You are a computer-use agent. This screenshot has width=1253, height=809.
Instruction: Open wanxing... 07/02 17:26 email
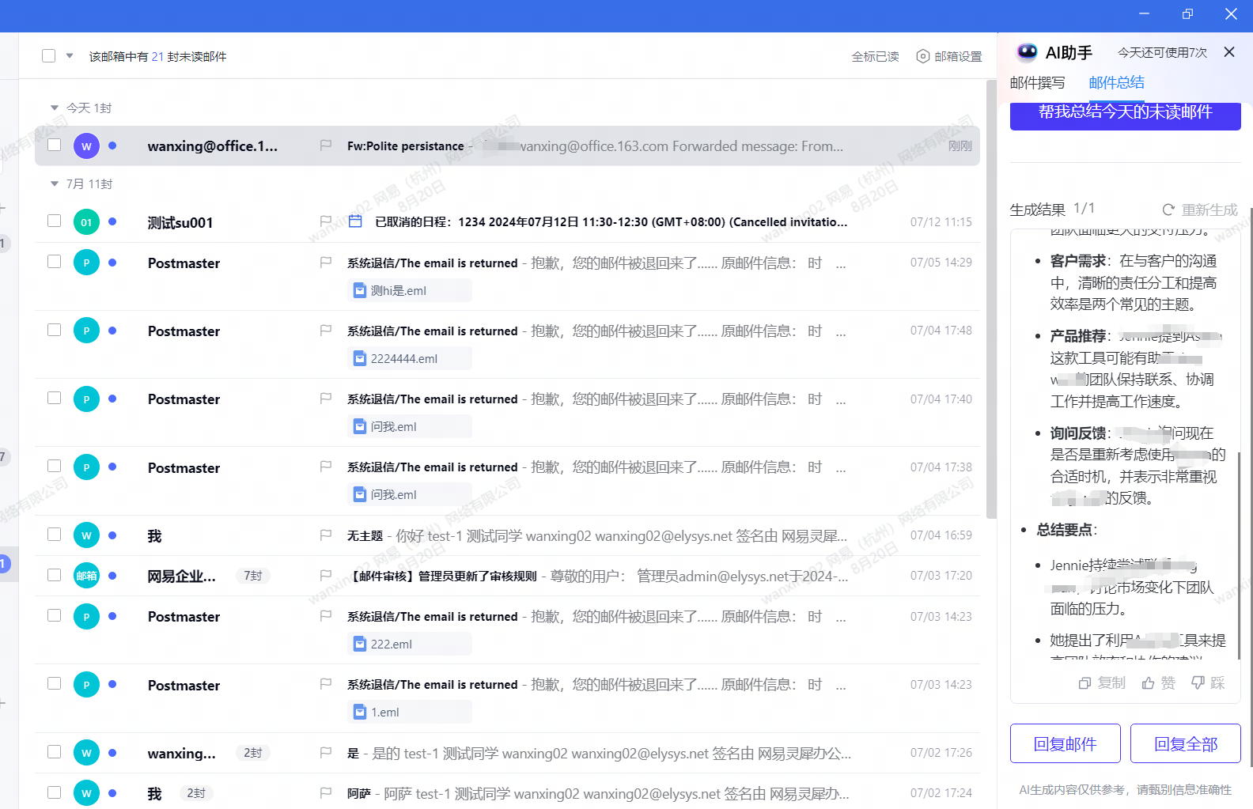tap(507, 753)
